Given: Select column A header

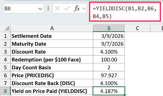Looking at the screenshot, I should (52, 28).
